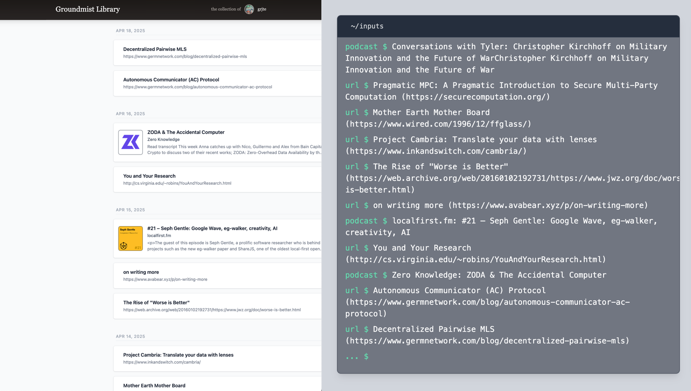Image resolution: width=691 pixels, height=391 pixels.
Task: Open the Mother Earth Mother Board entry
Action: pyautogui.click(x=154, y=386)
